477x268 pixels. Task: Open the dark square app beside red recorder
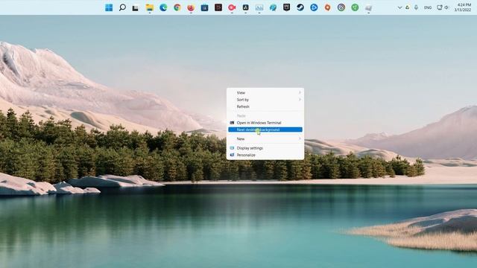point(245,7)
